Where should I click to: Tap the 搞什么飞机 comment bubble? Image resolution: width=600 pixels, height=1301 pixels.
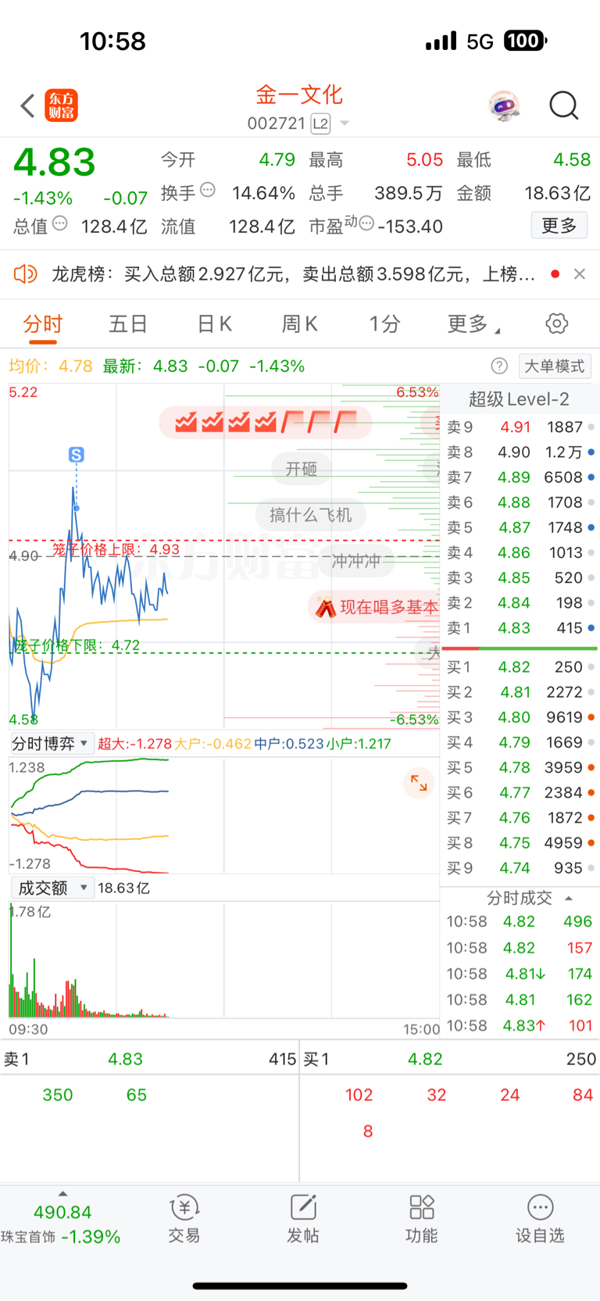pos(311,515)
